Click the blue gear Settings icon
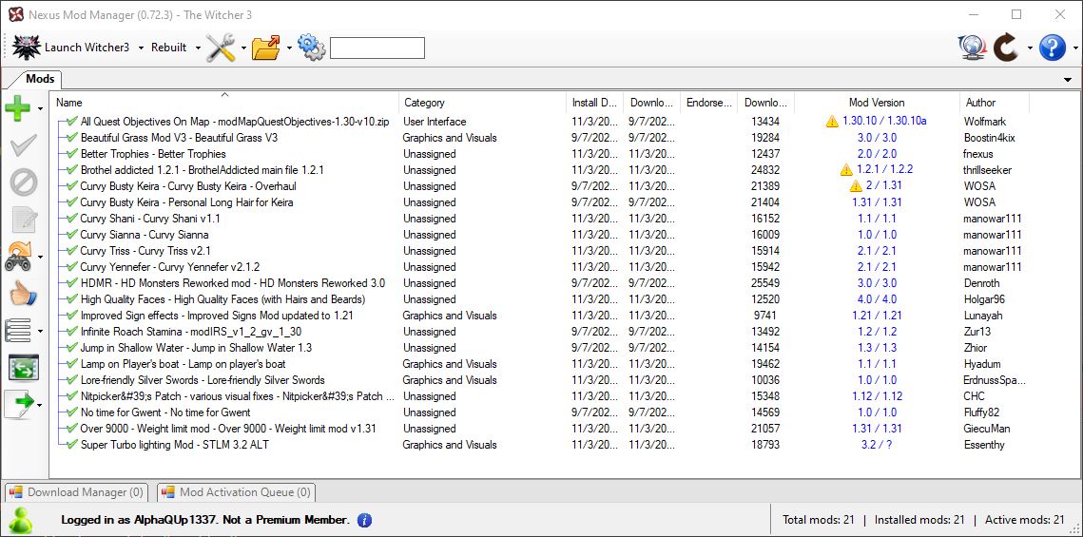 pyautogui.click(x=311, y=48)
